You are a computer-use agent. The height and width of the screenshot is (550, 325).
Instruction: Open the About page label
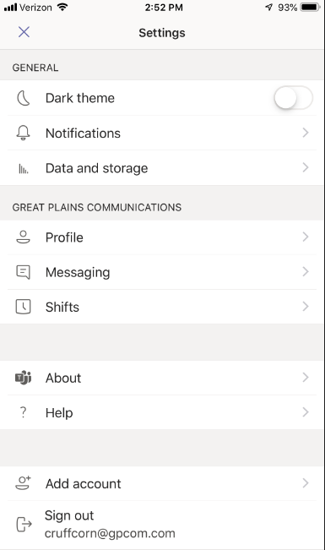pos(63,378)
